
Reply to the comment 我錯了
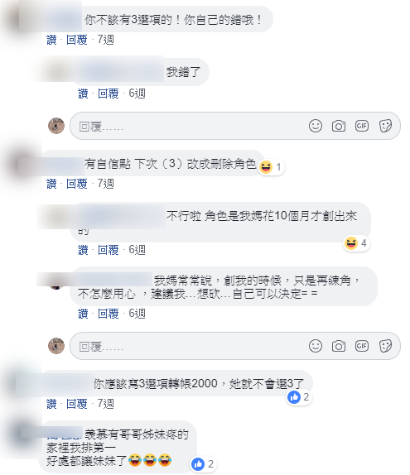coord(108,94)
